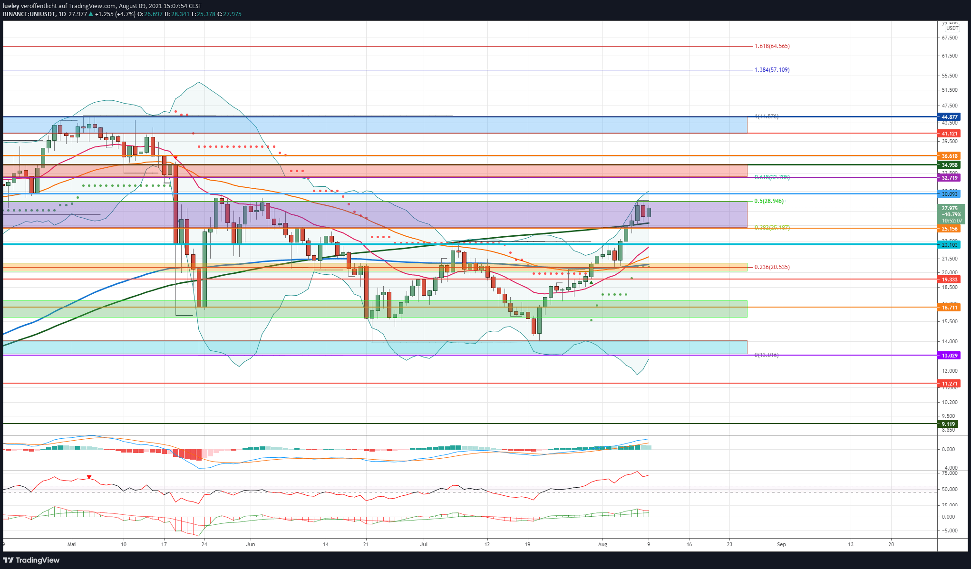Select the 13.029 purple price label
Screen dimensions: 971x569
[x=949, y=356]
